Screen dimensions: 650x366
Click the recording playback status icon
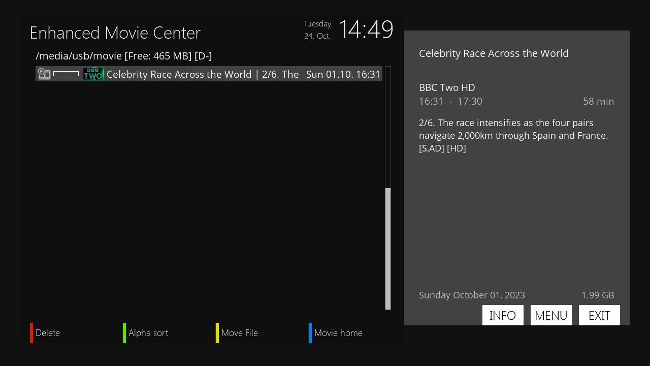(x=44, y=74)
